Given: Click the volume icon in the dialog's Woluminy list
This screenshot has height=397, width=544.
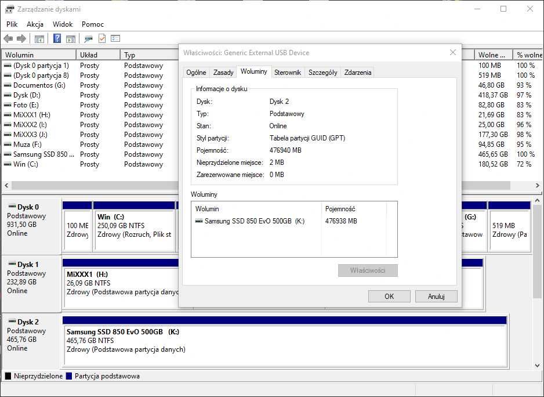Looking at the screenshot, I should (199, 221).
